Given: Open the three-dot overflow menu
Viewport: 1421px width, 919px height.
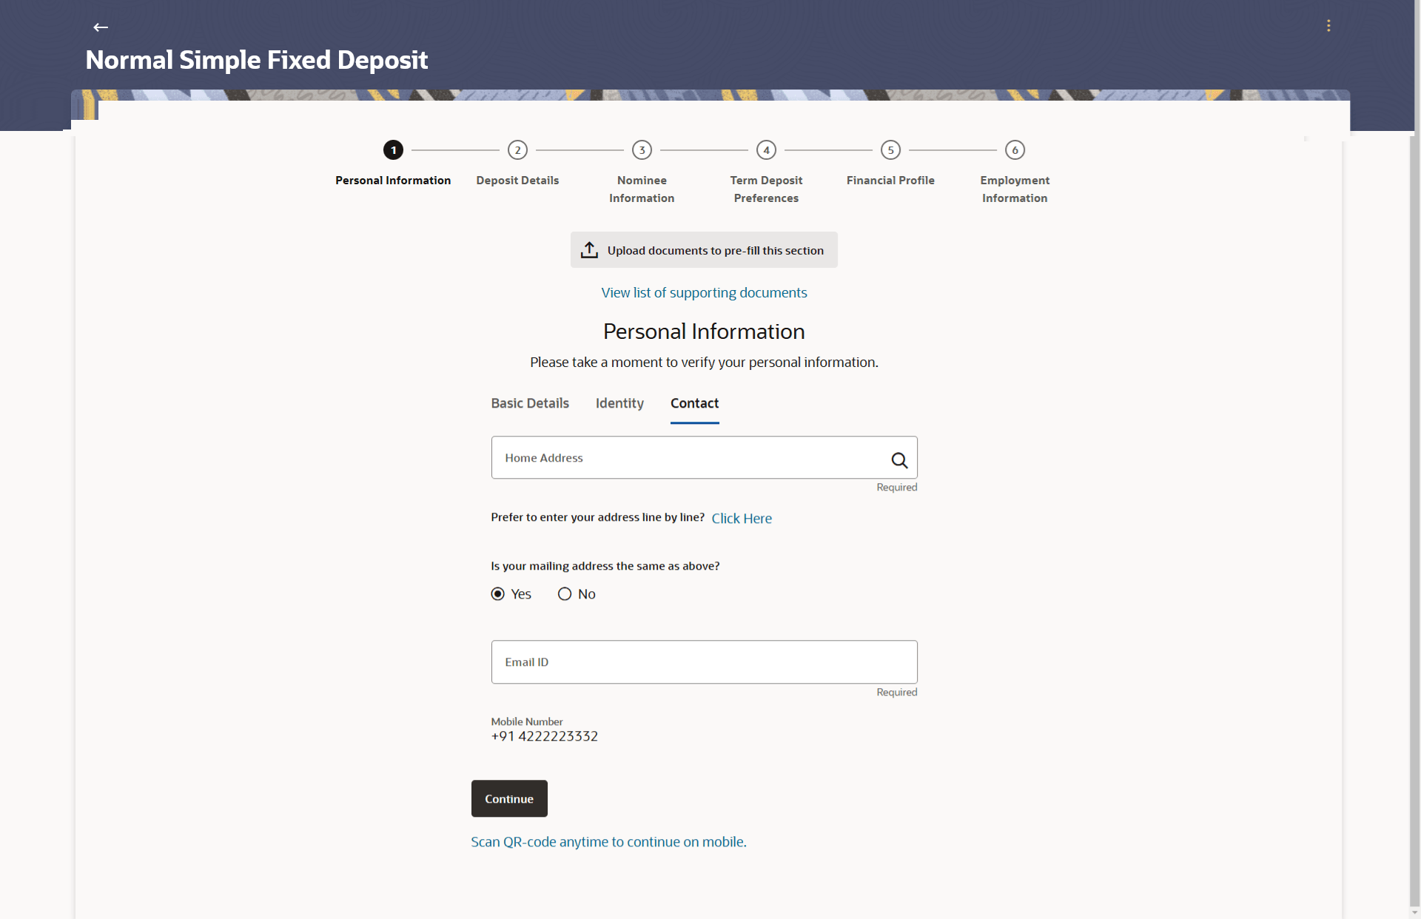Looking at the screenshot, I should point(1328,26).
